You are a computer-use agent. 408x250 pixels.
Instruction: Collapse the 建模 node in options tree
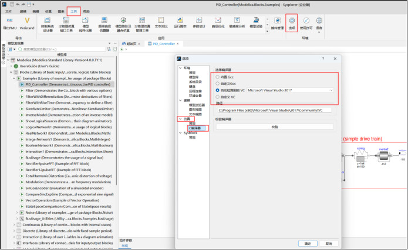pyautogui.click(x=180, y=101)
